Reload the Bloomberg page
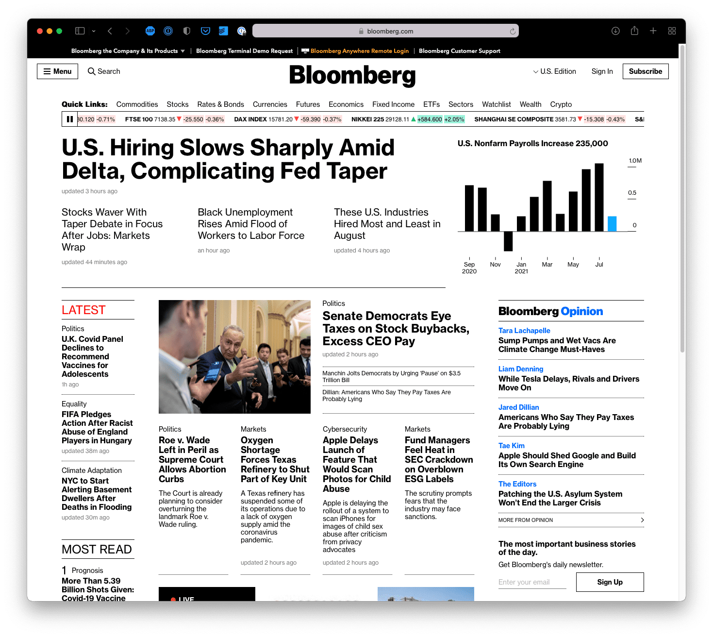The width and height of the screenshot is (713, 637). pos(513,31)
